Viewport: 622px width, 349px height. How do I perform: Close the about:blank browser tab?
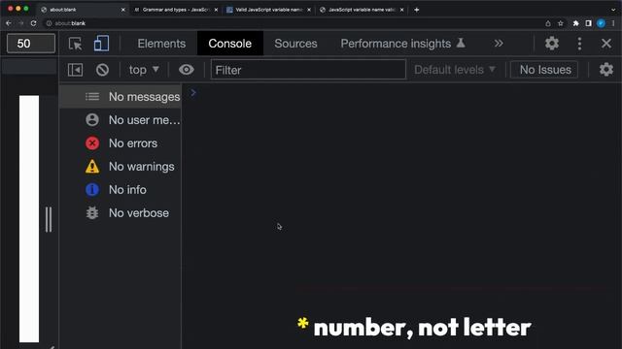(x=123, y=10)
